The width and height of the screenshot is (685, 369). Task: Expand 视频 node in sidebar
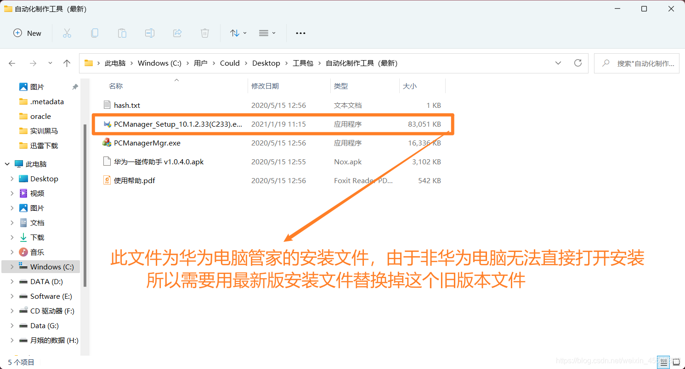pos(12,193)
